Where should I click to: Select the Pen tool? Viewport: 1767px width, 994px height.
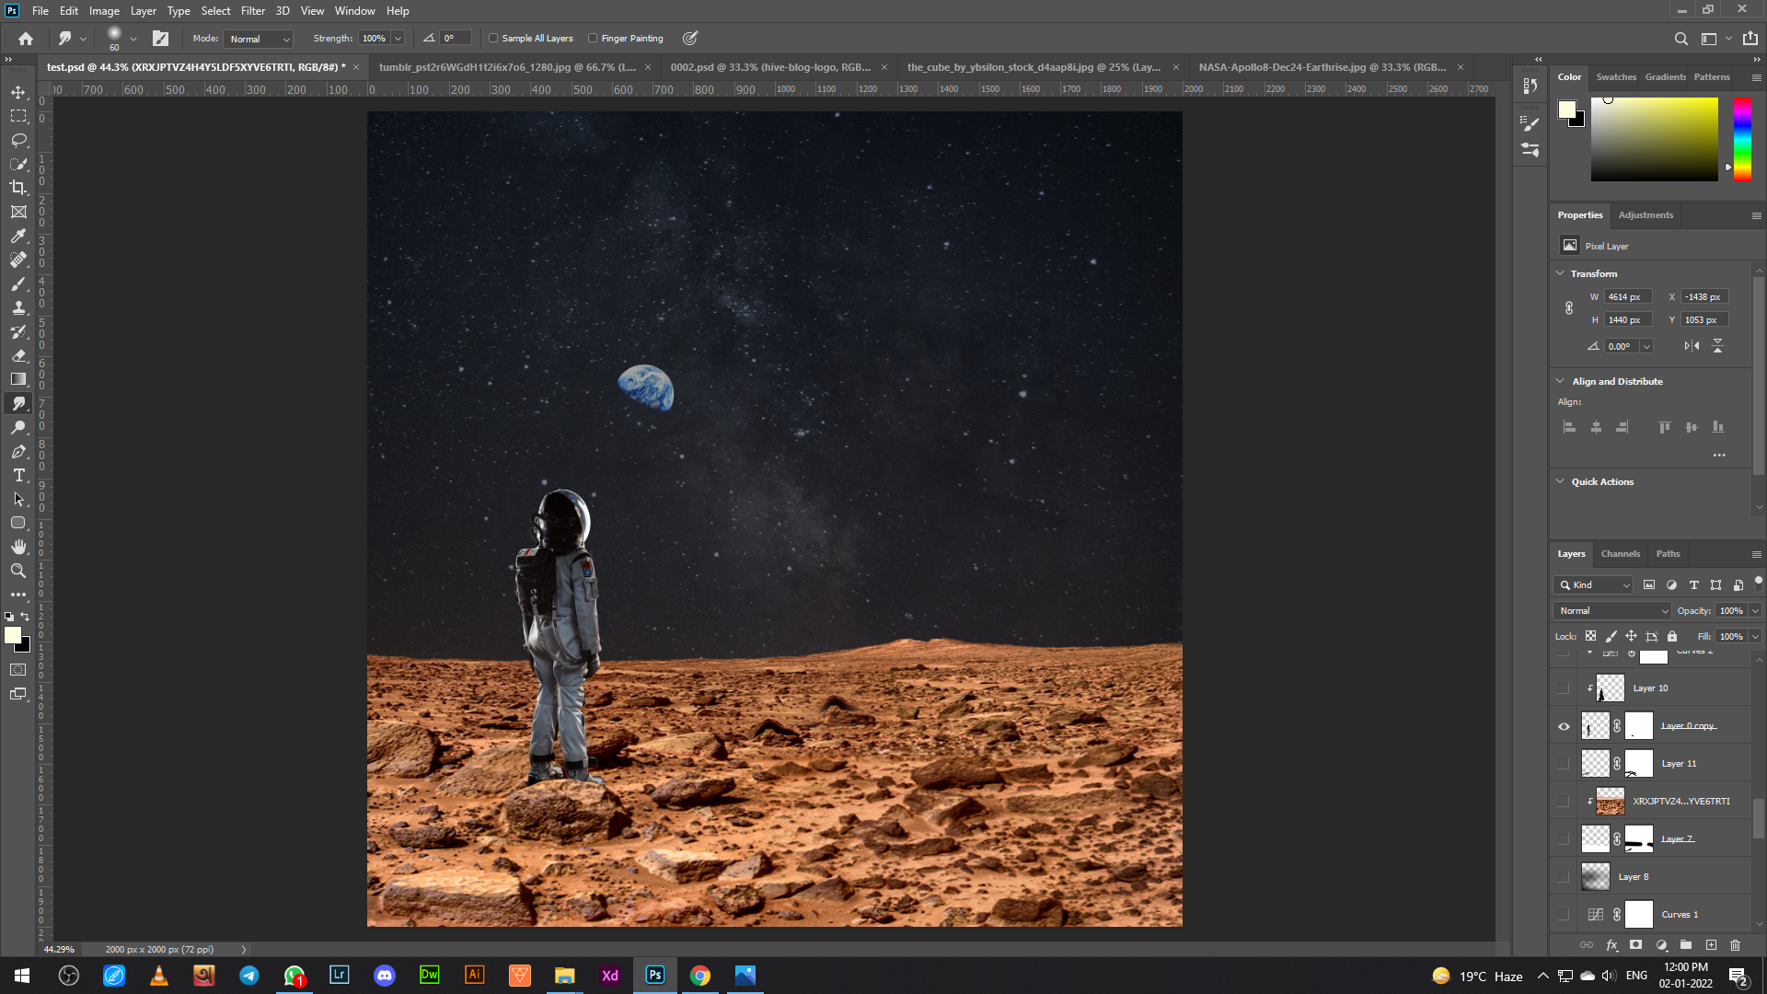click(18, 451)
